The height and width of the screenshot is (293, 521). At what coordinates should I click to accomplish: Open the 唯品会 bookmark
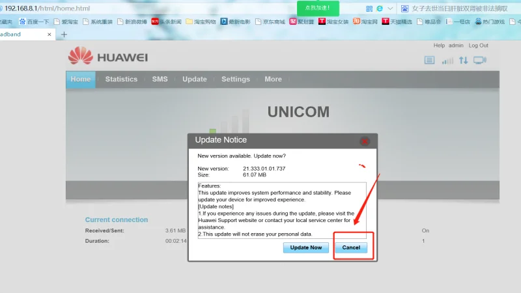[x=429, y=21]
